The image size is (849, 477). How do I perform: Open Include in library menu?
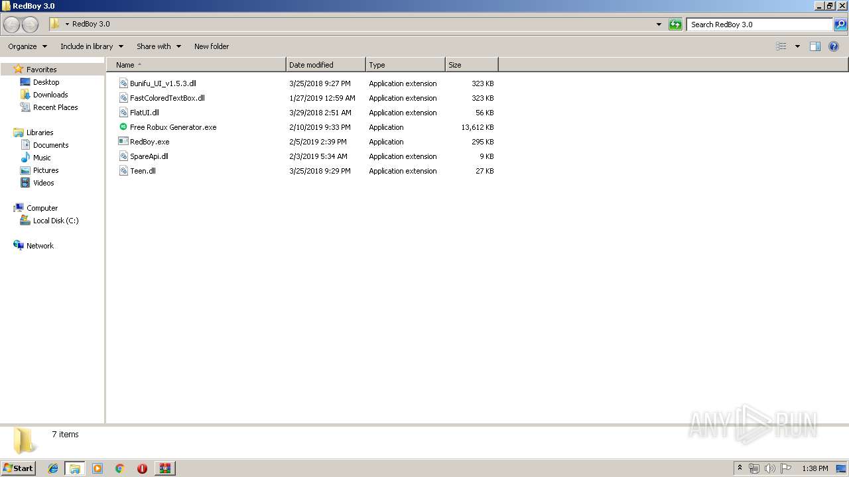(92, 46)
